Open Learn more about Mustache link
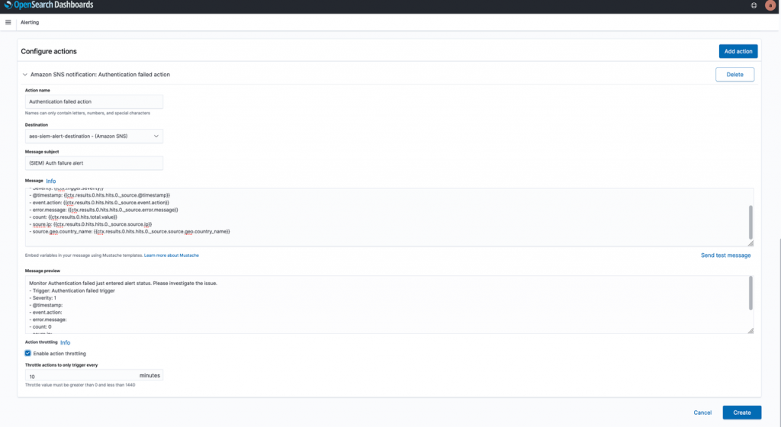This screenshot has width=781, height=427. tap(172, 255)
